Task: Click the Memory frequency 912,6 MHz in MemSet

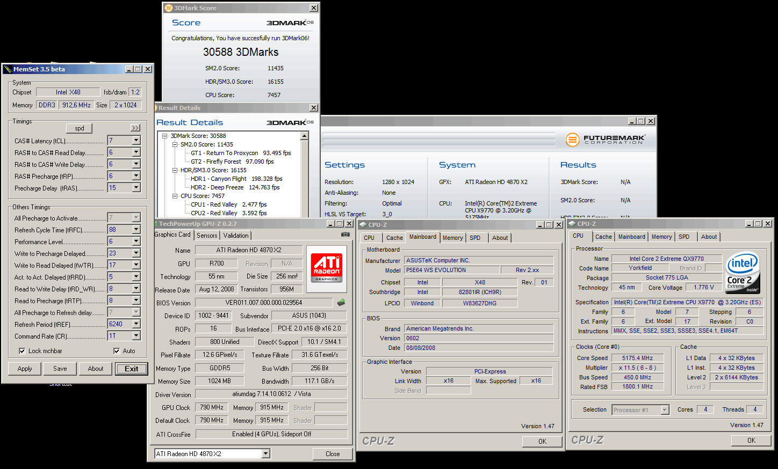Action: [x=77, y=105]
